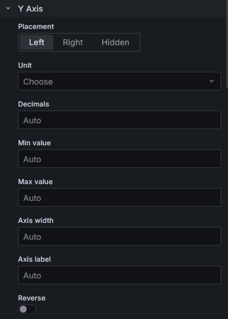Click the Unit dropdown arrow icon
The image size is (228, 319).
(212, 81)
